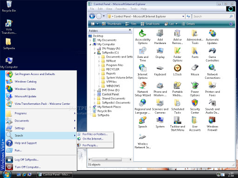This screenshot has width=238, height=178.
Task: Open the Favorites menu
Action: point(121,9)
